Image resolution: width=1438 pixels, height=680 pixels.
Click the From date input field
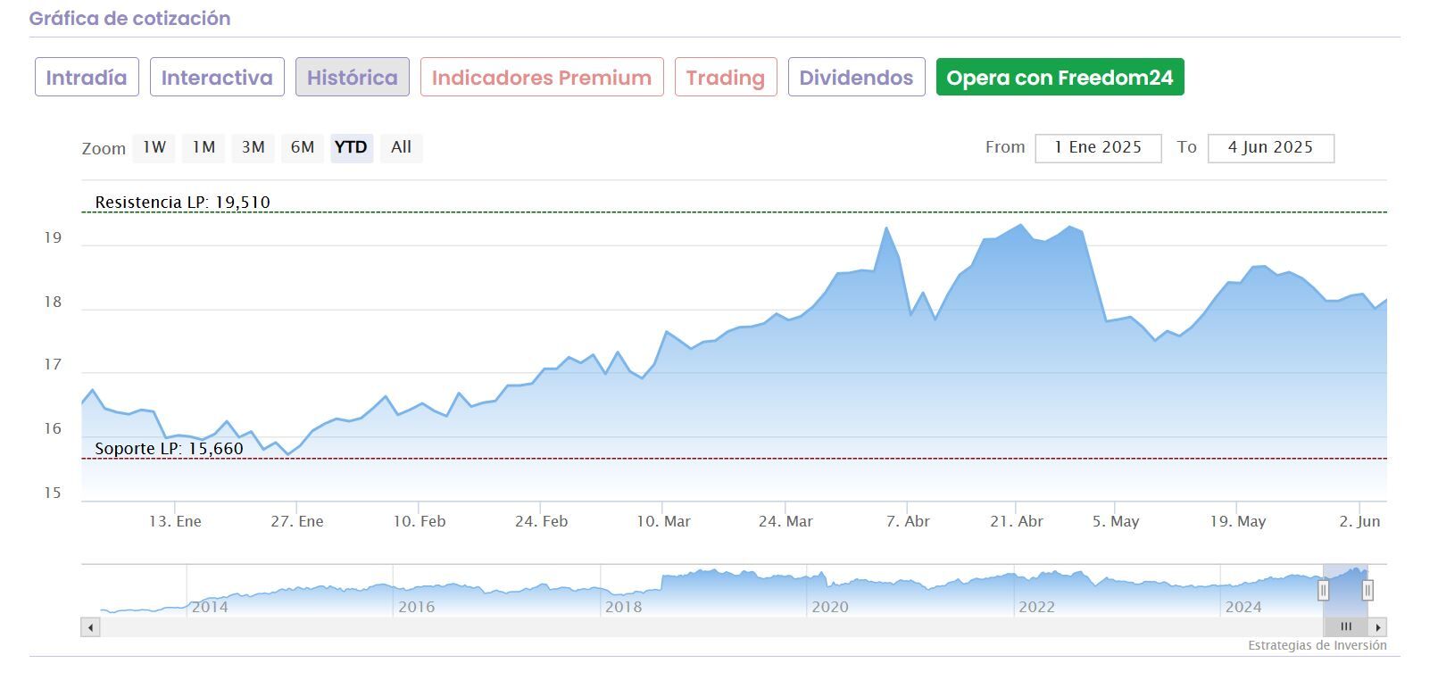click(x=1098, y=148)
